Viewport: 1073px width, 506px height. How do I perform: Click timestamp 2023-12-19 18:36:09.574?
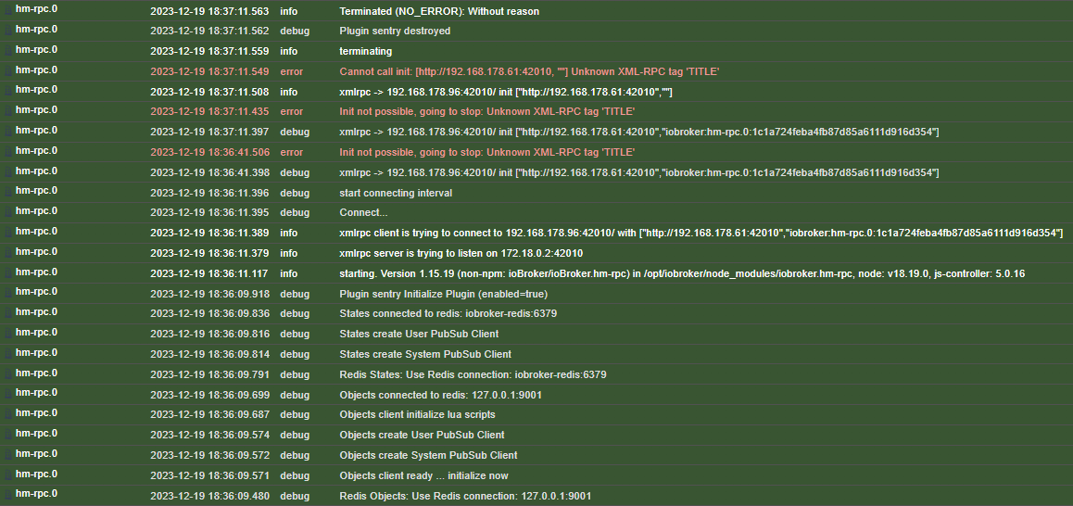tap(209, 435)
